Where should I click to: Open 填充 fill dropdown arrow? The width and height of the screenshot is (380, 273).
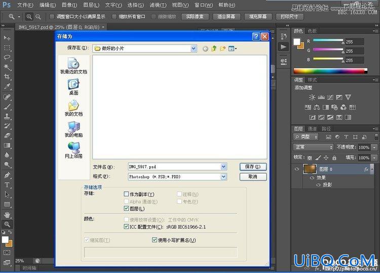pyautogui.click(x=374, y=158)
